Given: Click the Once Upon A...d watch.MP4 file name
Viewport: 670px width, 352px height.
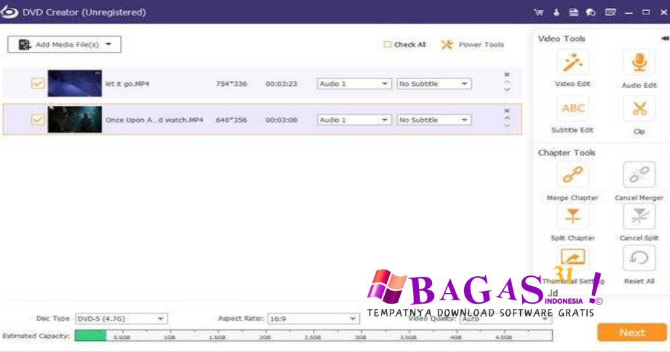Looking at the screenshot, I should 154,120.
